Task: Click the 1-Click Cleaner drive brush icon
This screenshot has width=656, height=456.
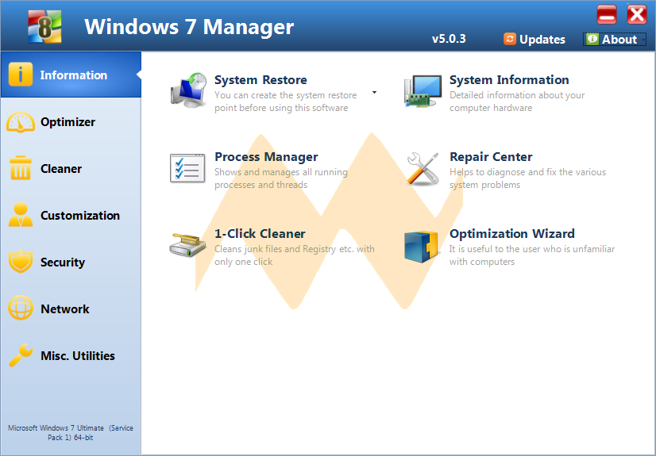Action: 188,245
